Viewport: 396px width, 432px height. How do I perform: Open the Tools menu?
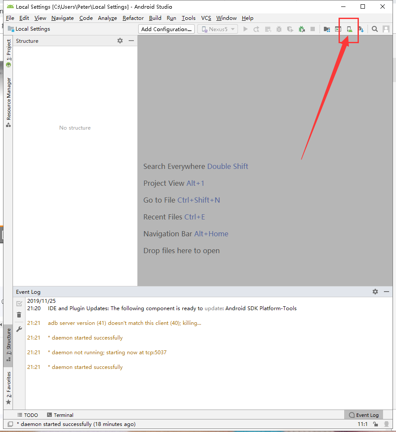[x=188, y=18]
